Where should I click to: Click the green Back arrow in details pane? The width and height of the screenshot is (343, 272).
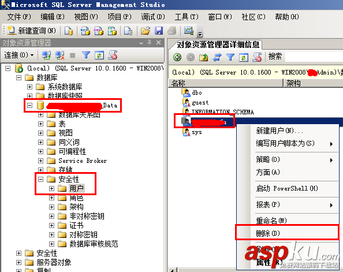point(177,57)
